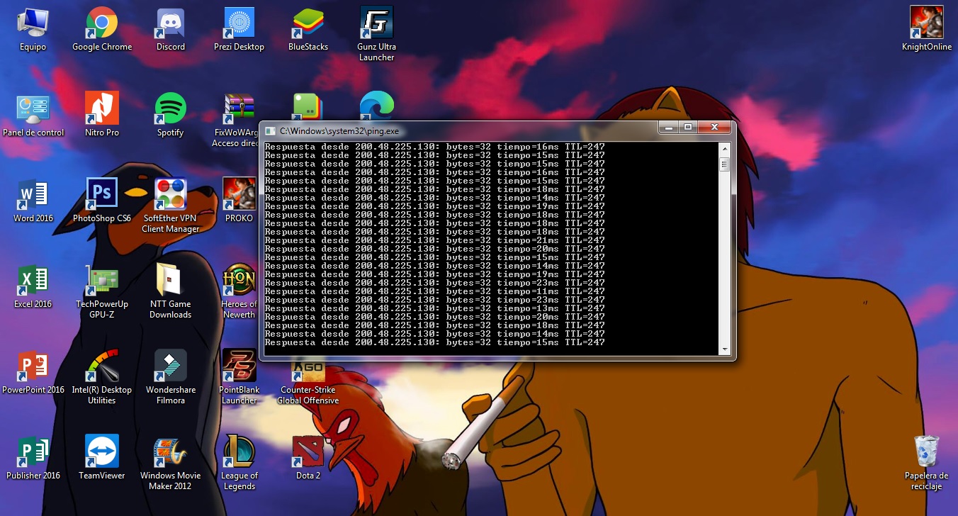Open Panel de control icon

pos(33,115)
